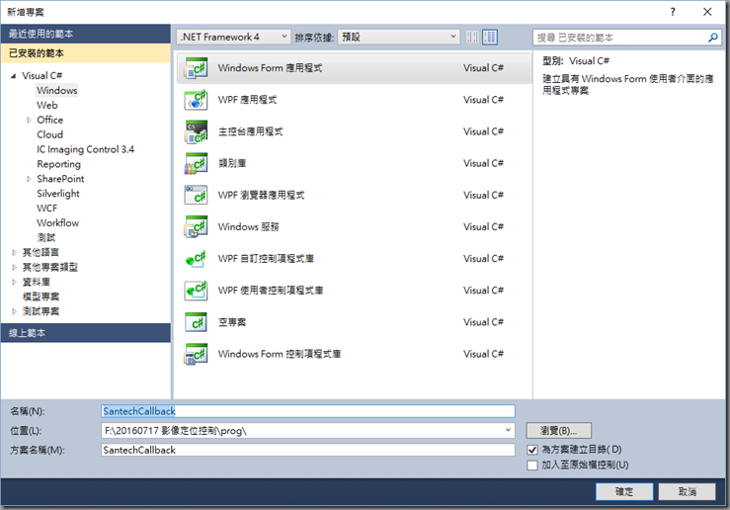
Task: Select the WPF 應用程式 template icon
Action: [196, 100]
